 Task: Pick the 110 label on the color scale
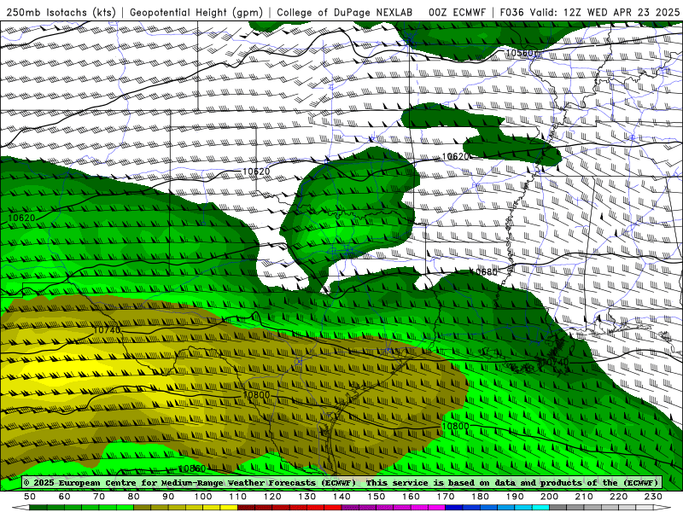click(237, 497)
